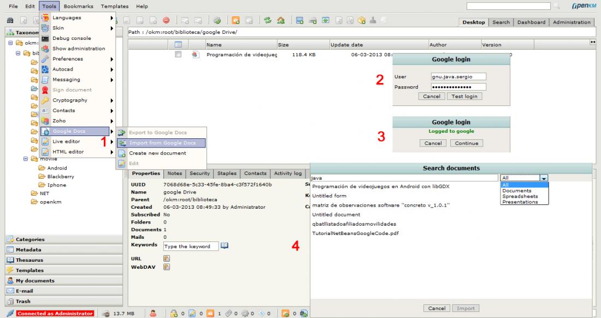Screen dimensions: 601x318
Task: Choose Presentations in the type list
Action: (x=525, y=202)
